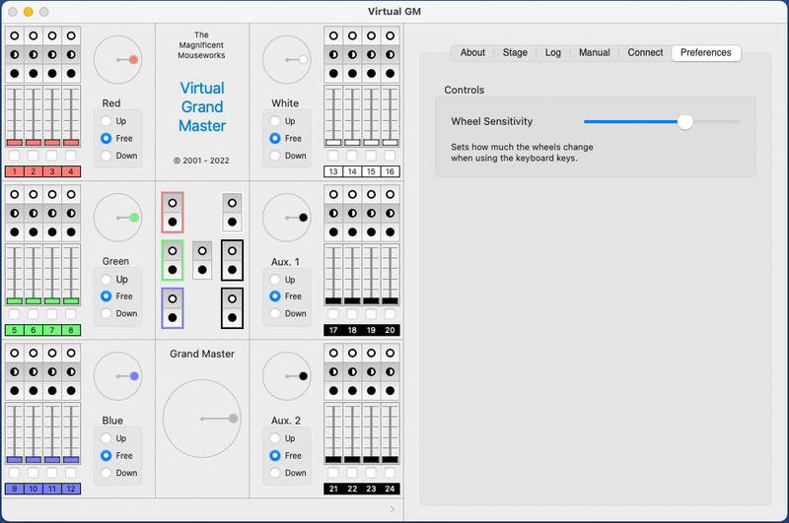The image size is (789, 523).
Task: Click the channel 20 number label
Action: click(391, 330)
